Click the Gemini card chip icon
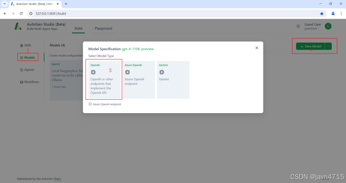The height and width of the screenshot is (183, 346). click(162, 72)
